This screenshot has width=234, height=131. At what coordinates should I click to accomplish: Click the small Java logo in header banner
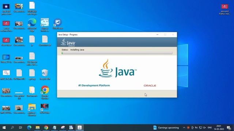tap(68, 42)
